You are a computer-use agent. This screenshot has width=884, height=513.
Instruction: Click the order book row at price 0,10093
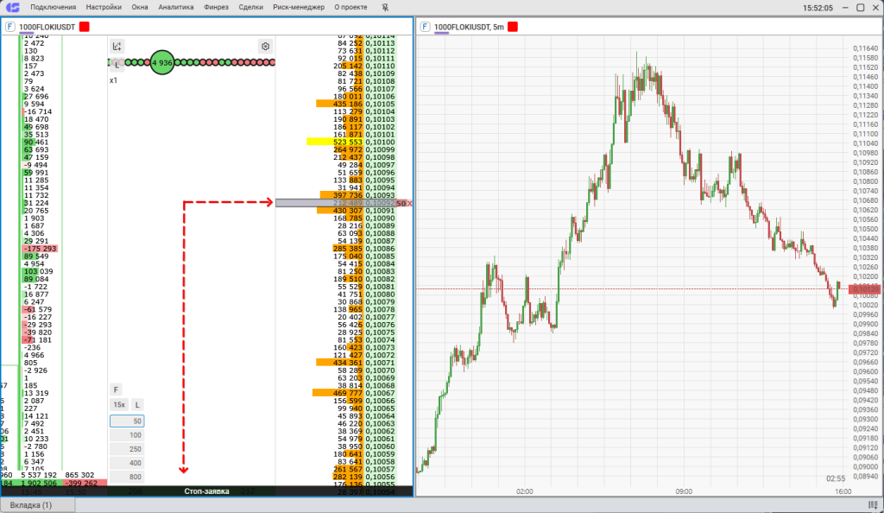click(x=336, y=195)
